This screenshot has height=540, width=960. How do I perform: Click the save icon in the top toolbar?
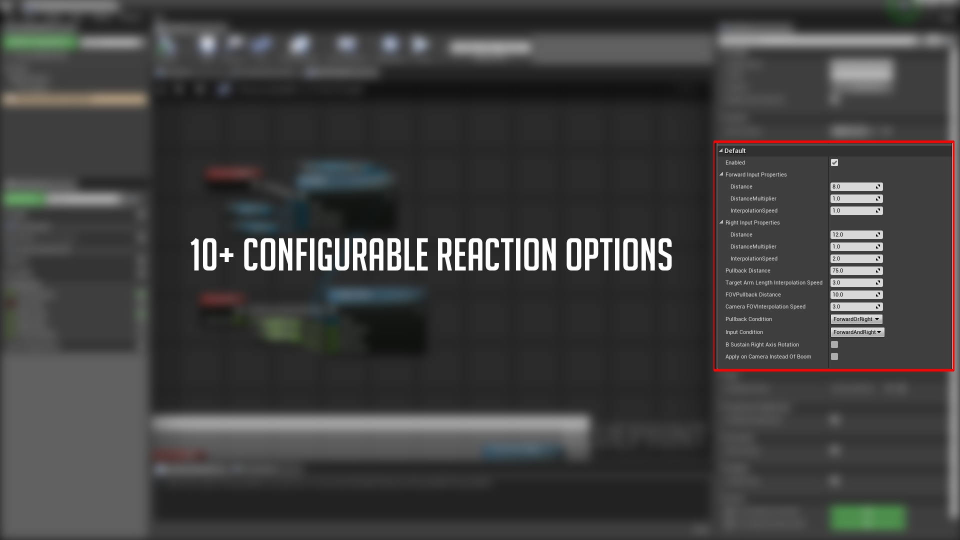tap(207, 44)
